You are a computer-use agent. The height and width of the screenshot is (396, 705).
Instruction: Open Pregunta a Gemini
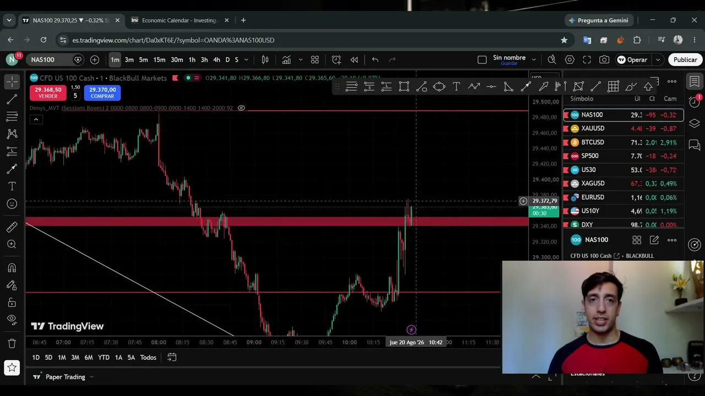pyautogui.click(x=599, y=20)
